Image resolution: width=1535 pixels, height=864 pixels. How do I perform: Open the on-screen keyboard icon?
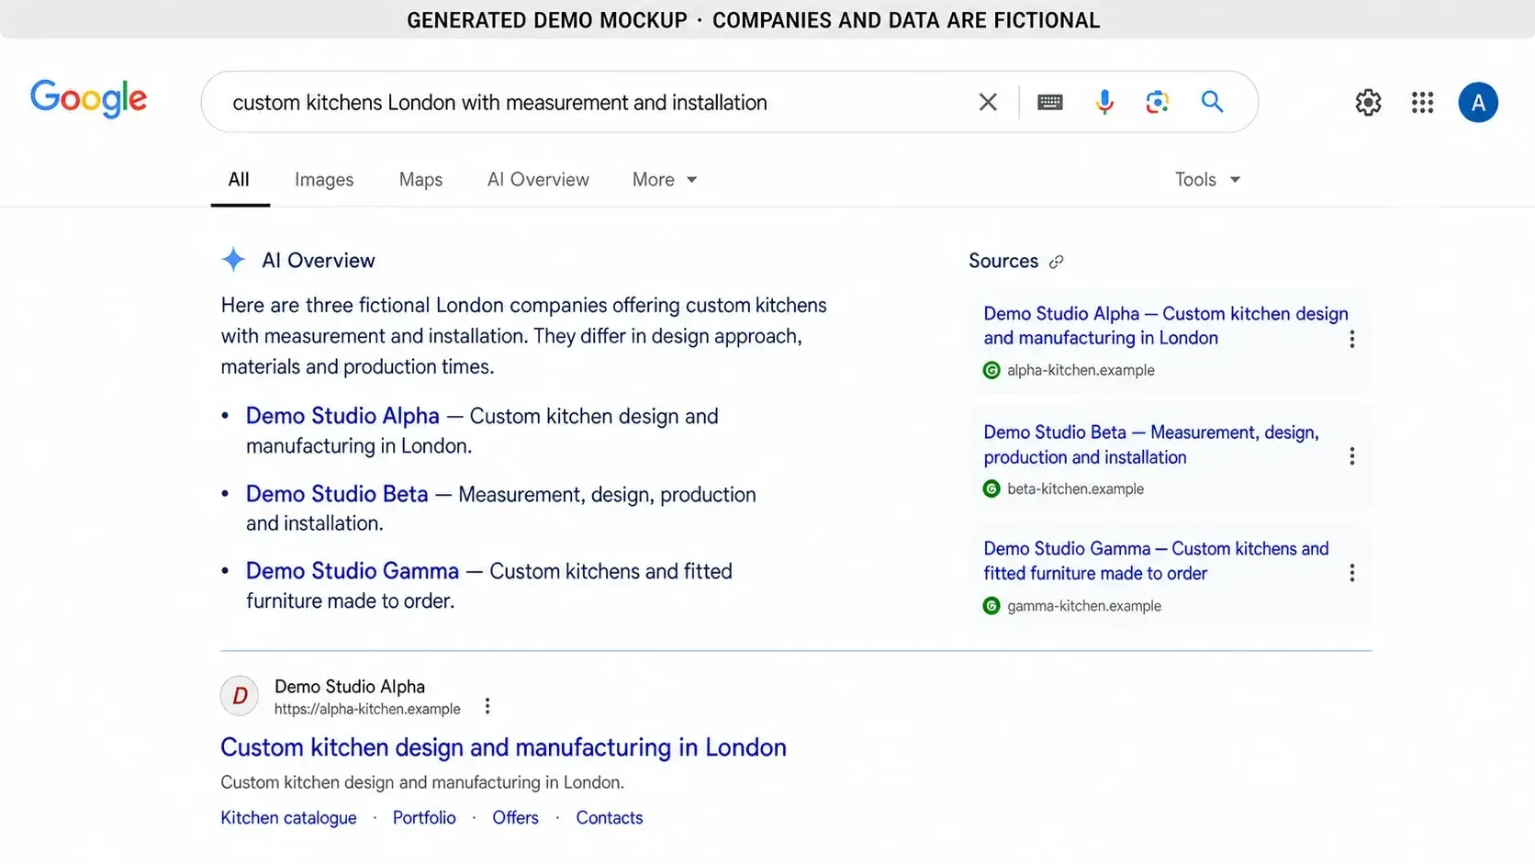coord(1050,102)
